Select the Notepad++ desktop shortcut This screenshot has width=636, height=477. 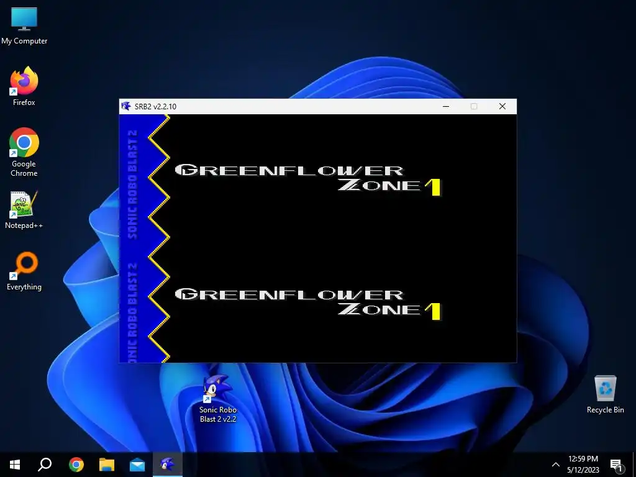point(24,210)
